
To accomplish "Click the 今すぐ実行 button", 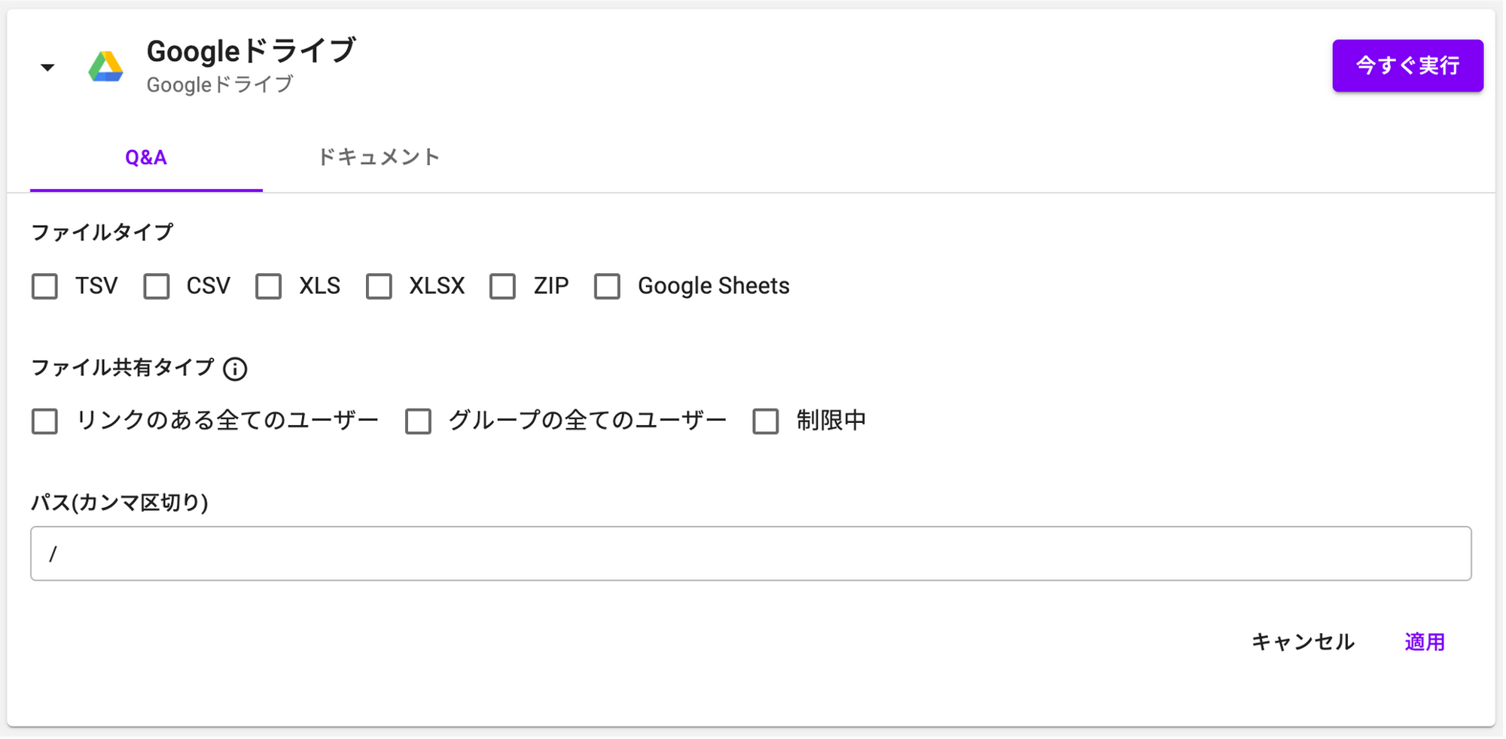I will pos(1407,66).
